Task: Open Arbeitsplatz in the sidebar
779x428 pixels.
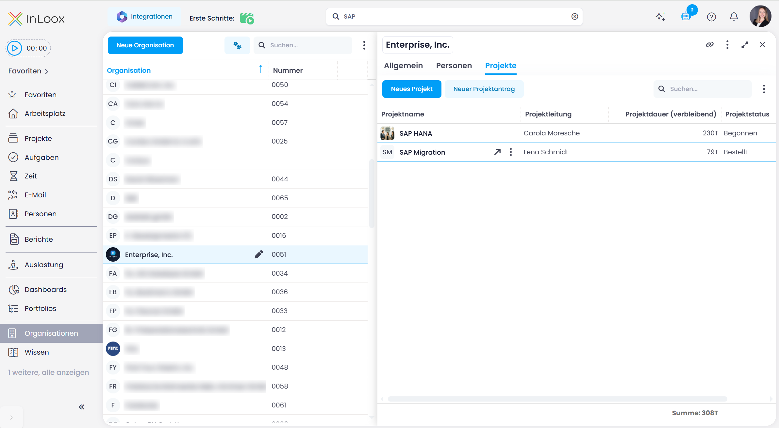Action: (x=45, y=114)
